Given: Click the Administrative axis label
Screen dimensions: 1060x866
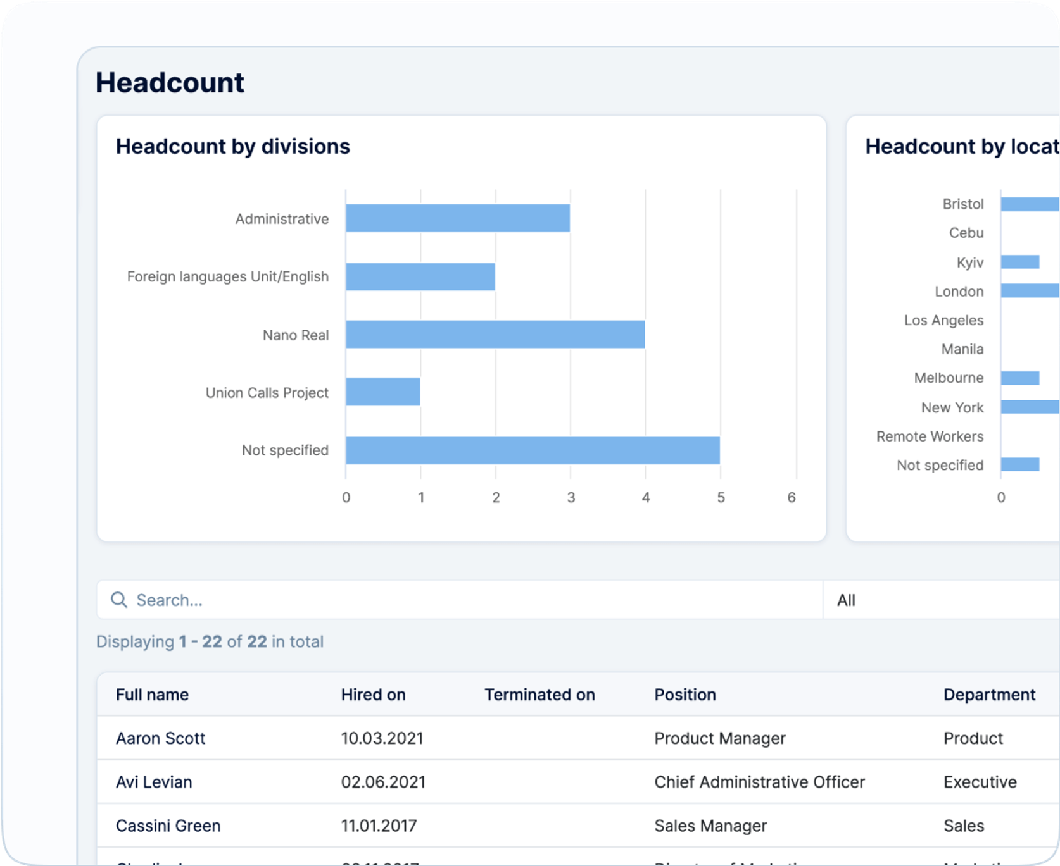Looking at the screenshot, I should click(282, 219).
